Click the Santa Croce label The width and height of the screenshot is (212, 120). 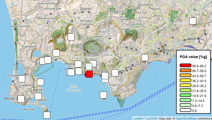pyautogui.click(x=139, y=13)
